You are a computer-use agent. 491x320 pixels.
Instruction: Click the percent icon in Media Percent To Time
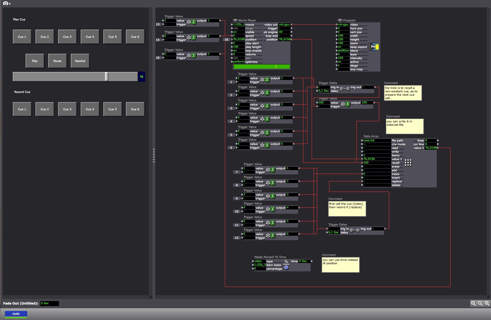pyautogui.click(x=286, y=262)
